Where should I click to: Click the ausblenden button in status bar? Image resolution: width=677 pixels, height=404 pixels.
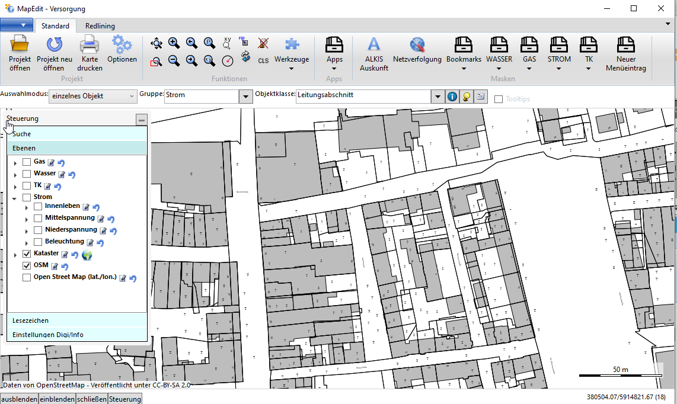pos(20,399)
